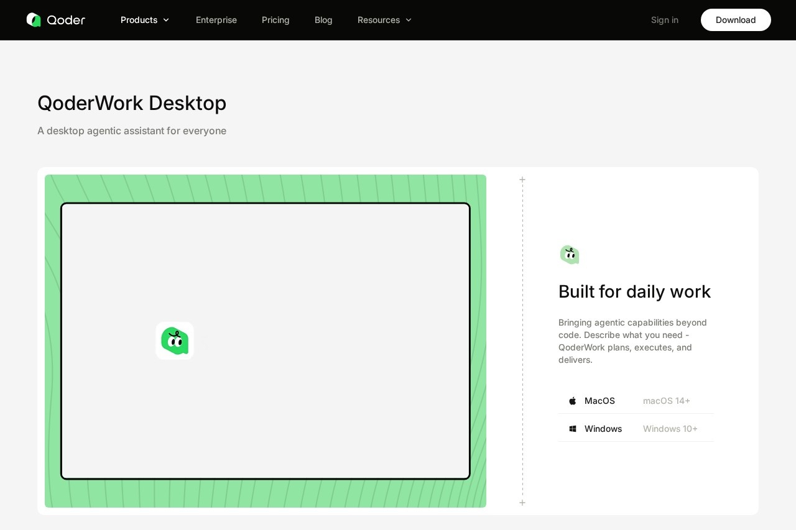
Task: Select the Windows download option
Action: [x=603, y=429]
